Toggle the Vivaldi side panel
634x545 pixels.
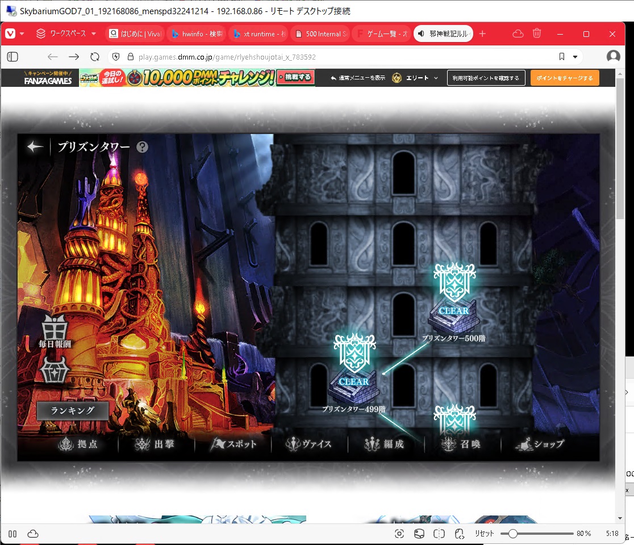pyautogui.click(x=12, y=57)
